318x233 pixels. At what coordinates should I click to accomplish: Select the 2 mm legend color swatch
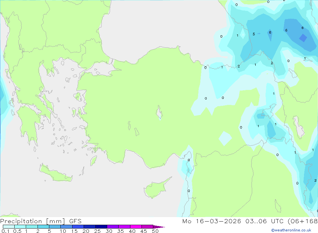tap(43, 227)
